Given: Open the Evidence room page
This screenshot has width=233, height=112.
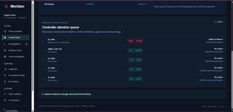Looking at the screenshot, I should tap(15, 50).
